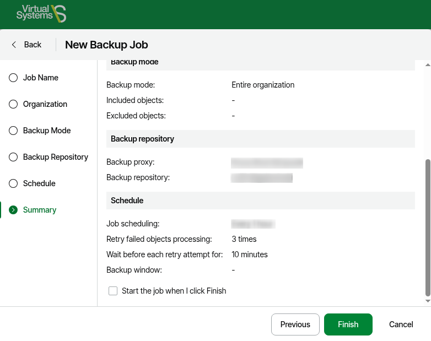Image resolution: width=431 pixels, height=341 pixels.
Task: Click the Backup Mode step circle icon
Action: pos(13,131)
